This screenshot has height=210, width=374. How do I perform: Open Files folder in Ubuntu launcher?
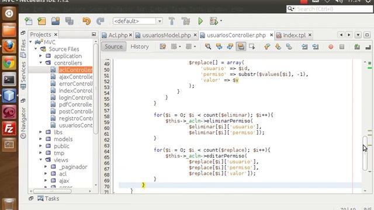pyautogui.click(x=9, y=30)
